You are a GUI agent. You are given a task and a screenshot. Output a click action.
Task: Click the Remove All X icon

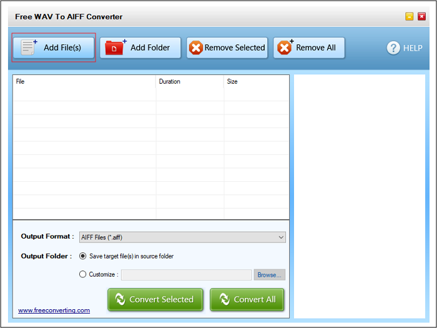coord(285,47)
